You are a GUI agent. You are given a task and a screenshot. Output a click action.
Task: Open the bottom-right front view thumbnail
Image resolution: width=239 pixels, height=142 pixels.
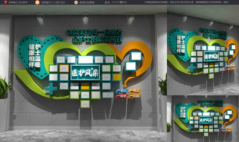point(203,119)
